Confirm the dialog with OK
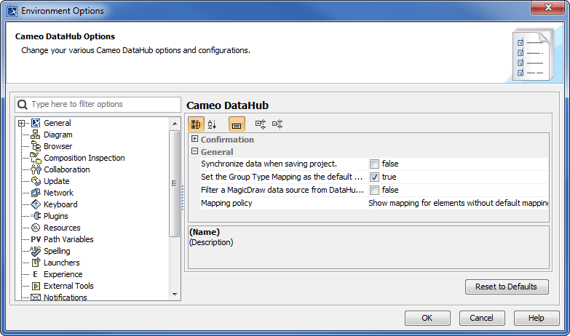This screenshot has width=570, height=336. 427,318
